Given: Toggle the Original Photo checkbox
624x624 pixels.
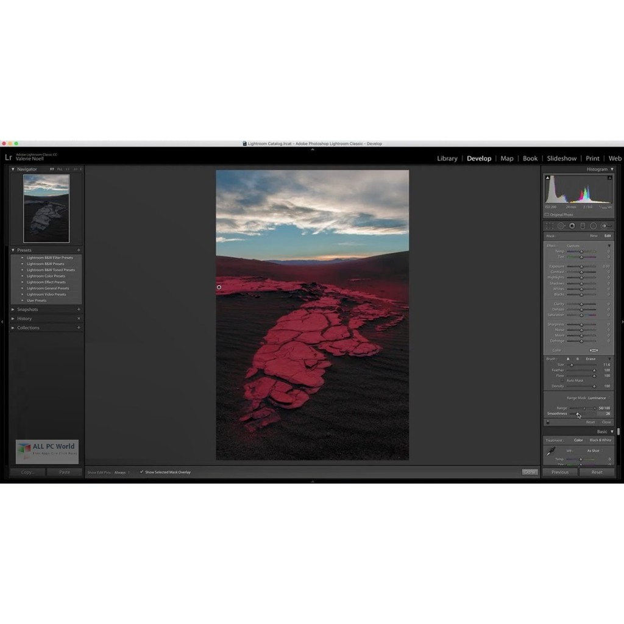Looking at the screenshot, I should pos(547,214).
